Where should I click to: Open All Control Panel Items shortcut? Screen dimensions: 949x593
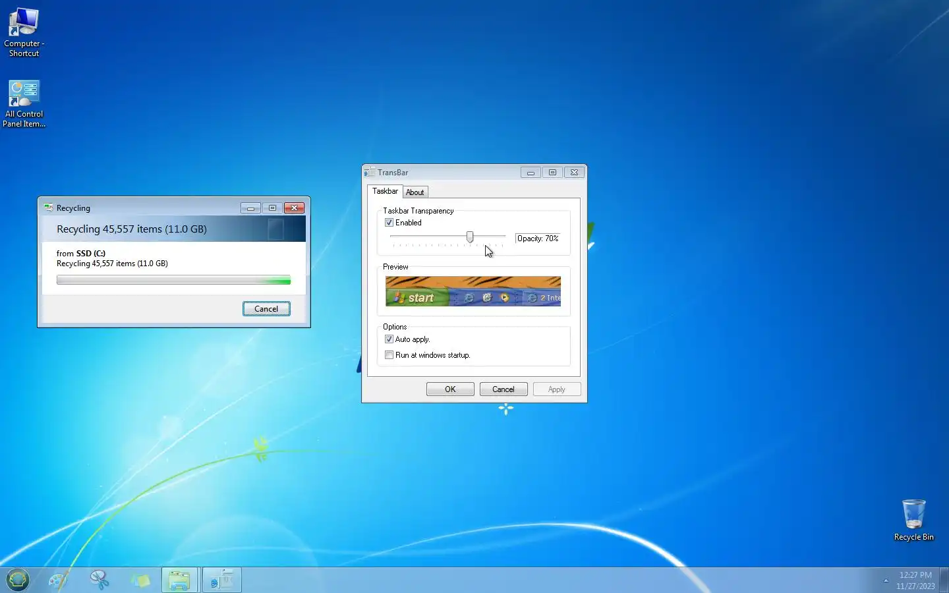[x=24, y=103]
